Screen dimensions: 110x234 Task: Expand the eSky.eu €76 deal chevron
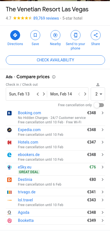coord(103,167)
